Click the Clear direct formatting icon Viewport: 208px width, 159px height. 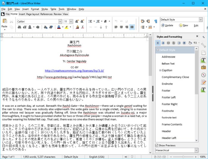coord(83,27)
